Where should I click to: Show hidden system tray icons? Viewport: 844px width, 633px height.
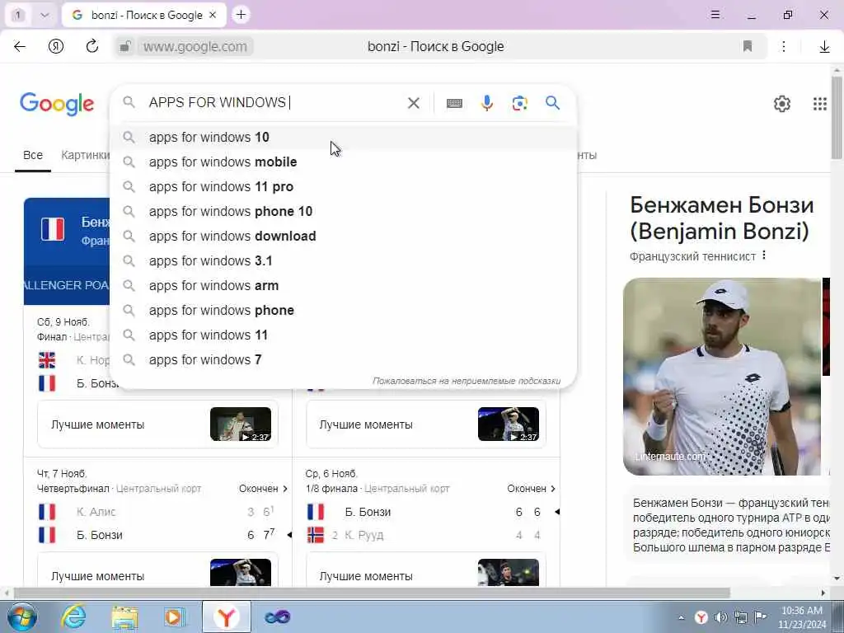pos(681,617)
